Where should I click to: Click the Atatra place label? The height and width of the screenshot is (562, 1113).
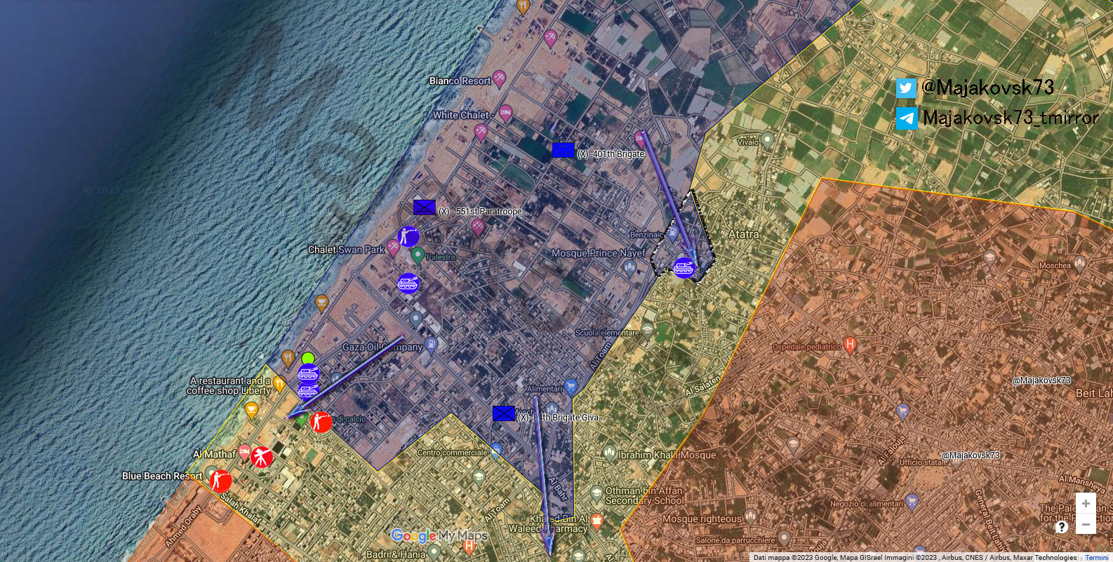(x=743, y=234)
